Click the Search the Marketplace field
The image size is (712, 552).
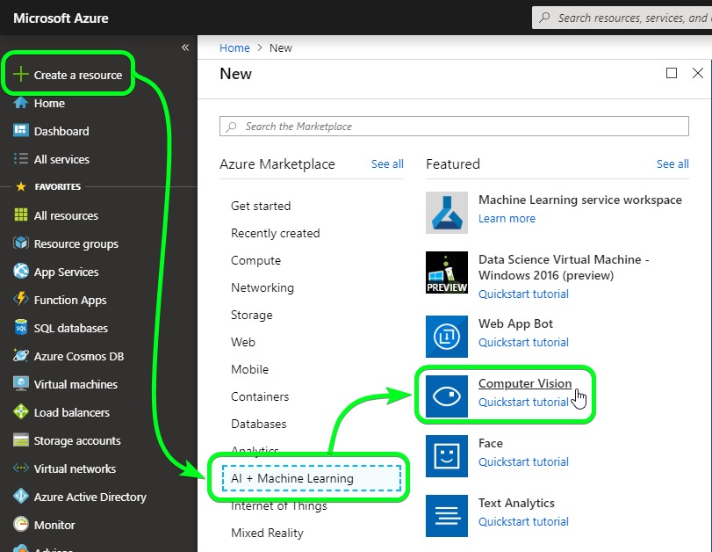pyautogui.click(x=454, y=127)
